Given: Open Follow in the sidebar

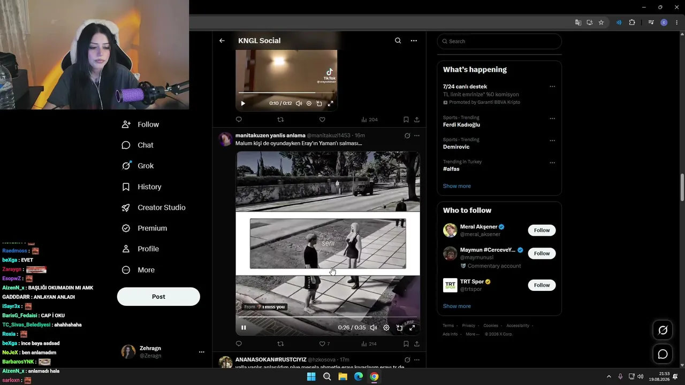Looking at the screenshot, I should 141,125.
